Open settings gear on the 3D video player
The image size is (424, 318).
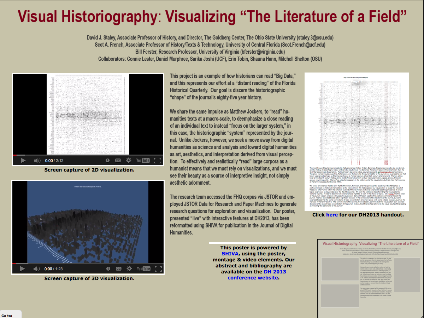129,269
